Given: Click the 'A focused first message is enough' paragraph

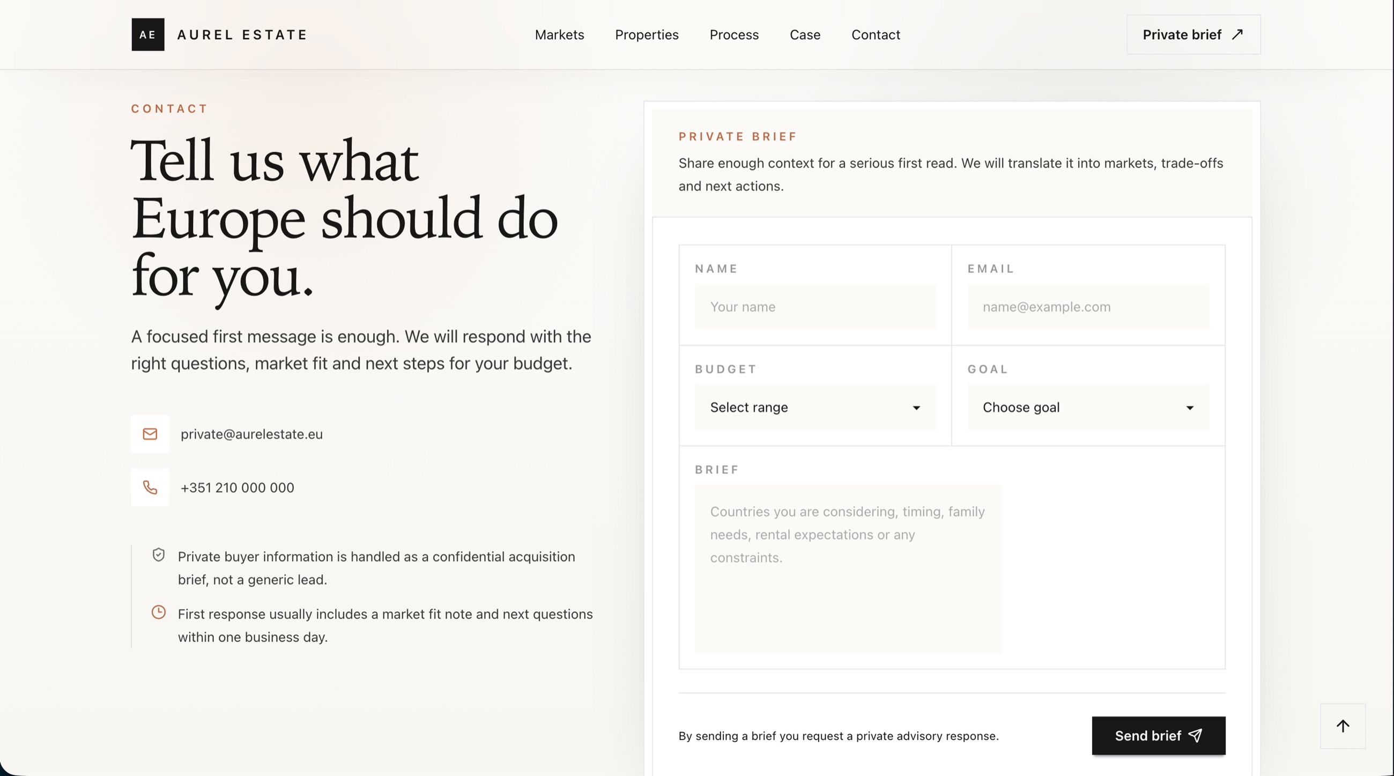Looking at the screenshot, I should coord(361,350).
